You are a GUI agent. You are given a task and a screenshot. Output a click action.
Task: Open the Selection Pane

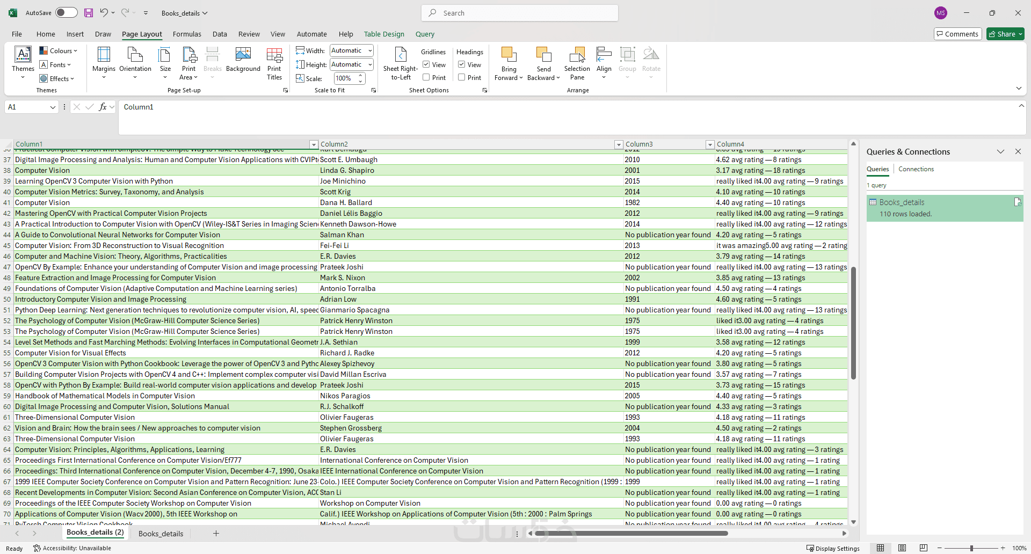tap(577, 63)
